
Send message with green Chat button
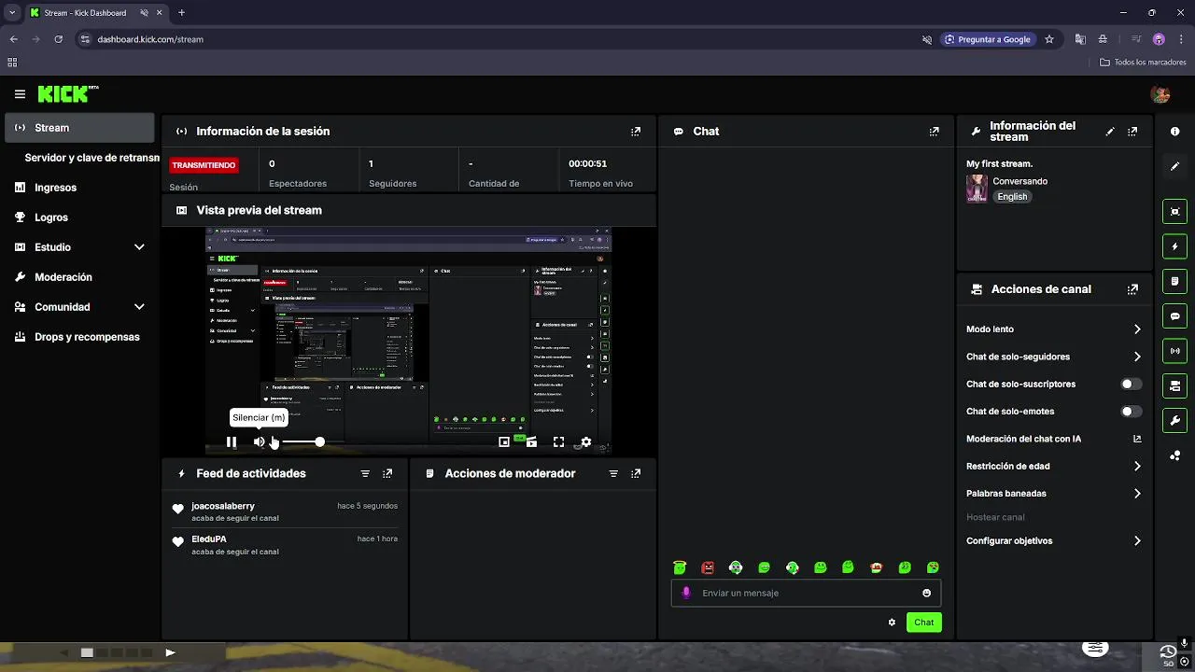click(923, 623)
